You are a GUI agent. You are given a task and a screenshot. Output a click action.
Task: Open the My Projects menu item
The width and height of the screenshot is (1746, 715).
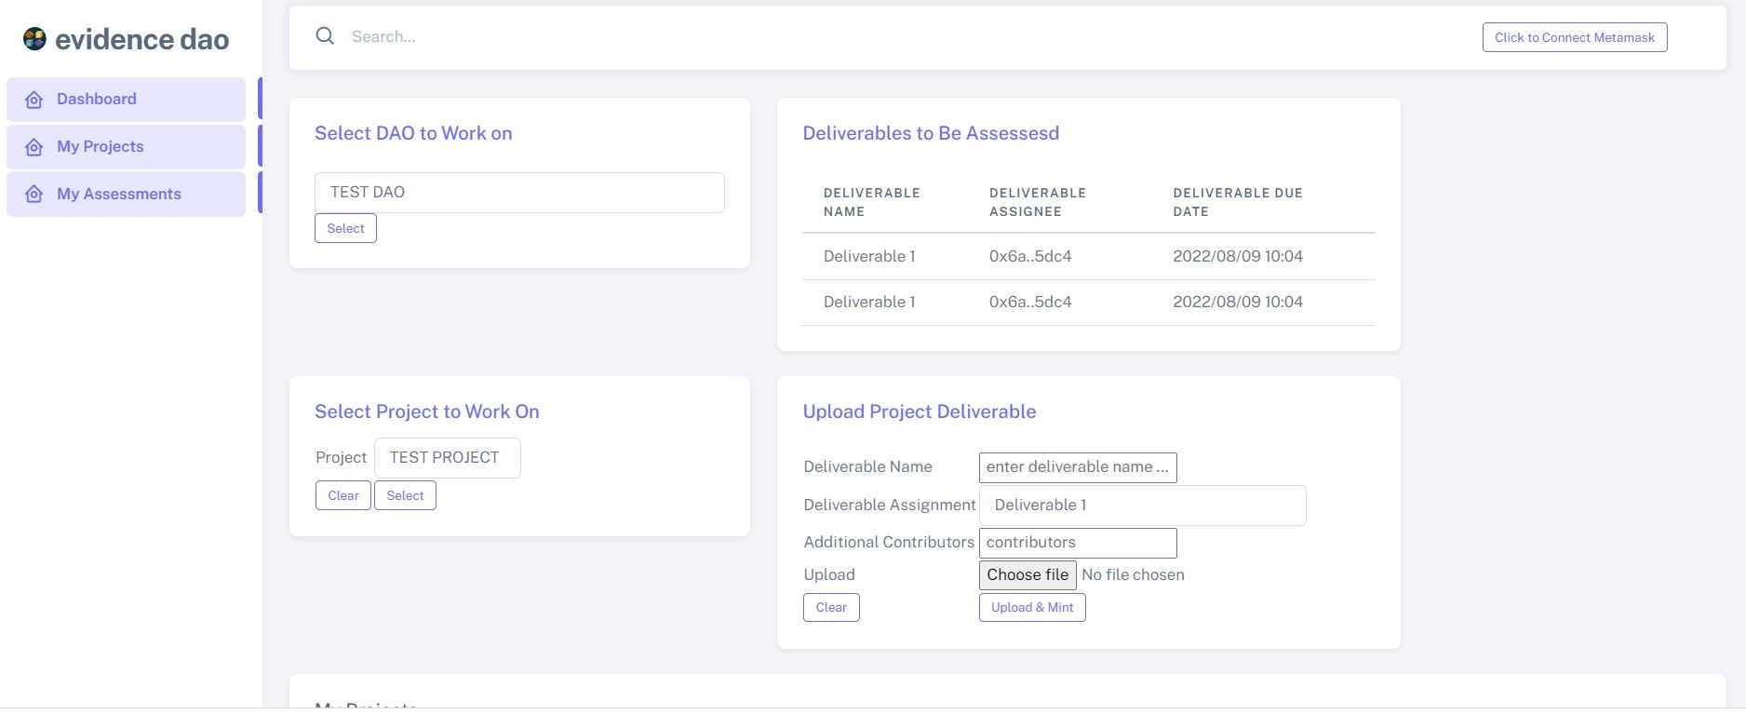pyautogui.click(x=126, y=147)
